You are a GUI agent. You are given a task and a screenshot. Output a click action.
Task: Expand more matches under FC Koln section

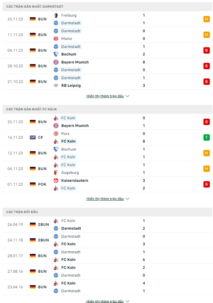108,199
